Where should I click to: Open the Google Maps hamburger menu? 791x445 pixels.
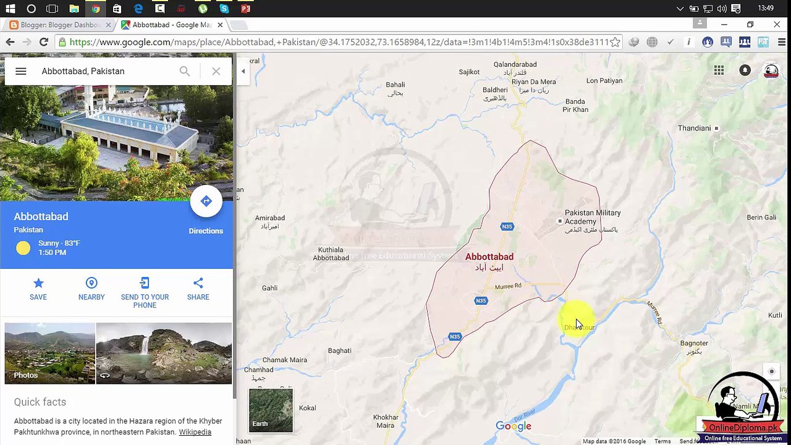click(x=20, y=71)
